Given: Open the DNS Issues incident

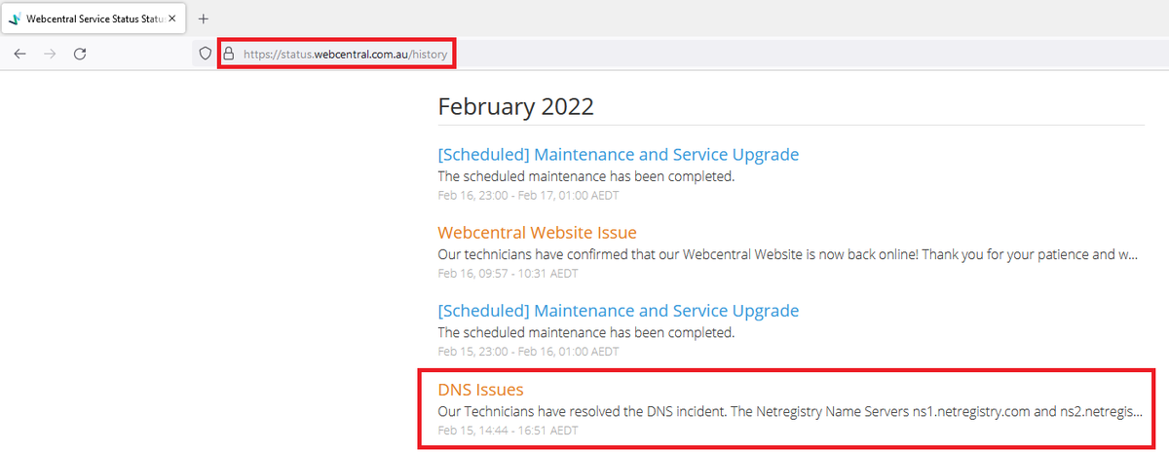Looking at the screenshot, I should [x=480, y=390].
